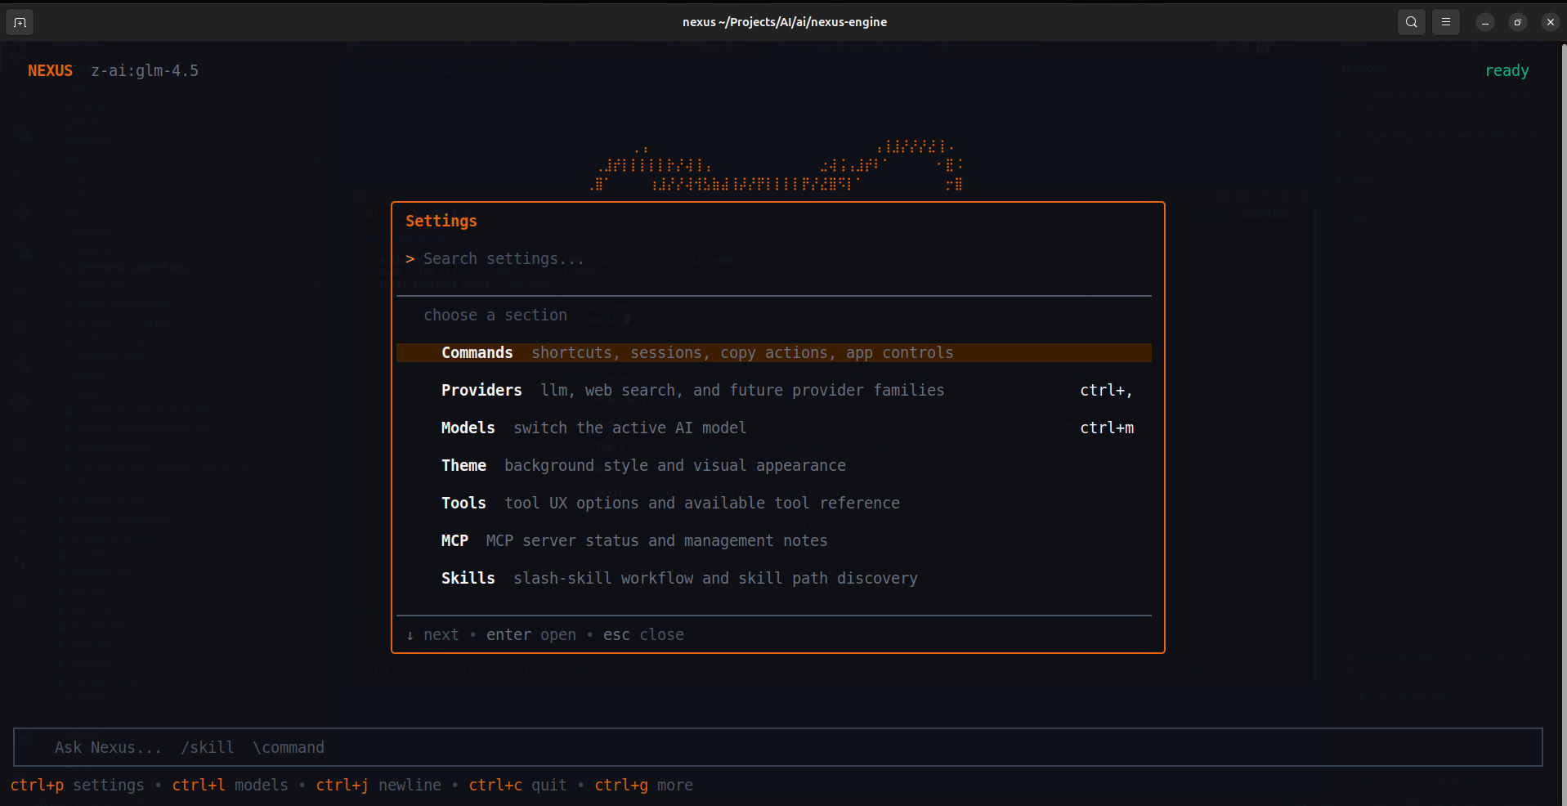Click the ctrl+m shortcut beside Models

[x=1107, y=428]
